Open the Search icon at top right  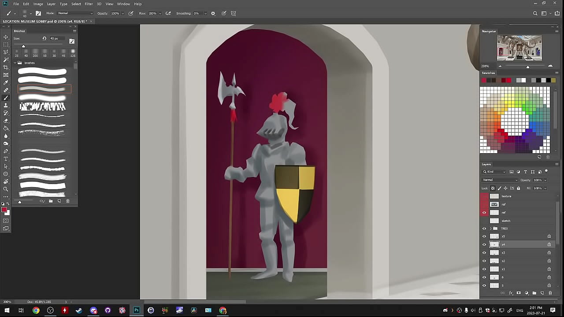[535, 13]
